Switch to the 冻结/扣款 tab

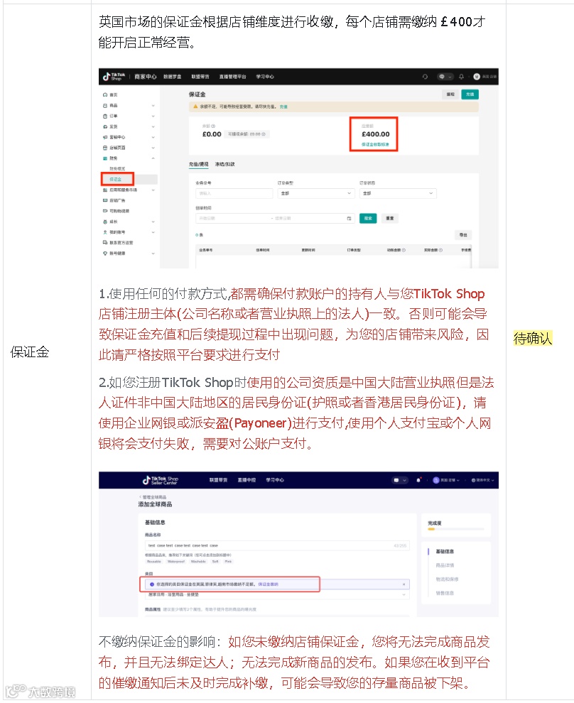pyautogui.click(x=224, y=164)
